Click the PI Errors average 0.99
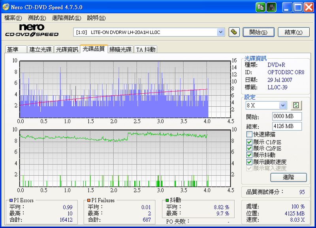Screen dimensions: 316x228 (x=68, y=207)
